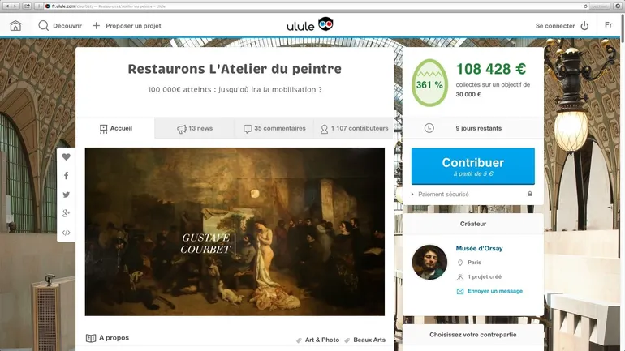Open the Fr language selector
The image size is (625, 351).
[608, 25]
